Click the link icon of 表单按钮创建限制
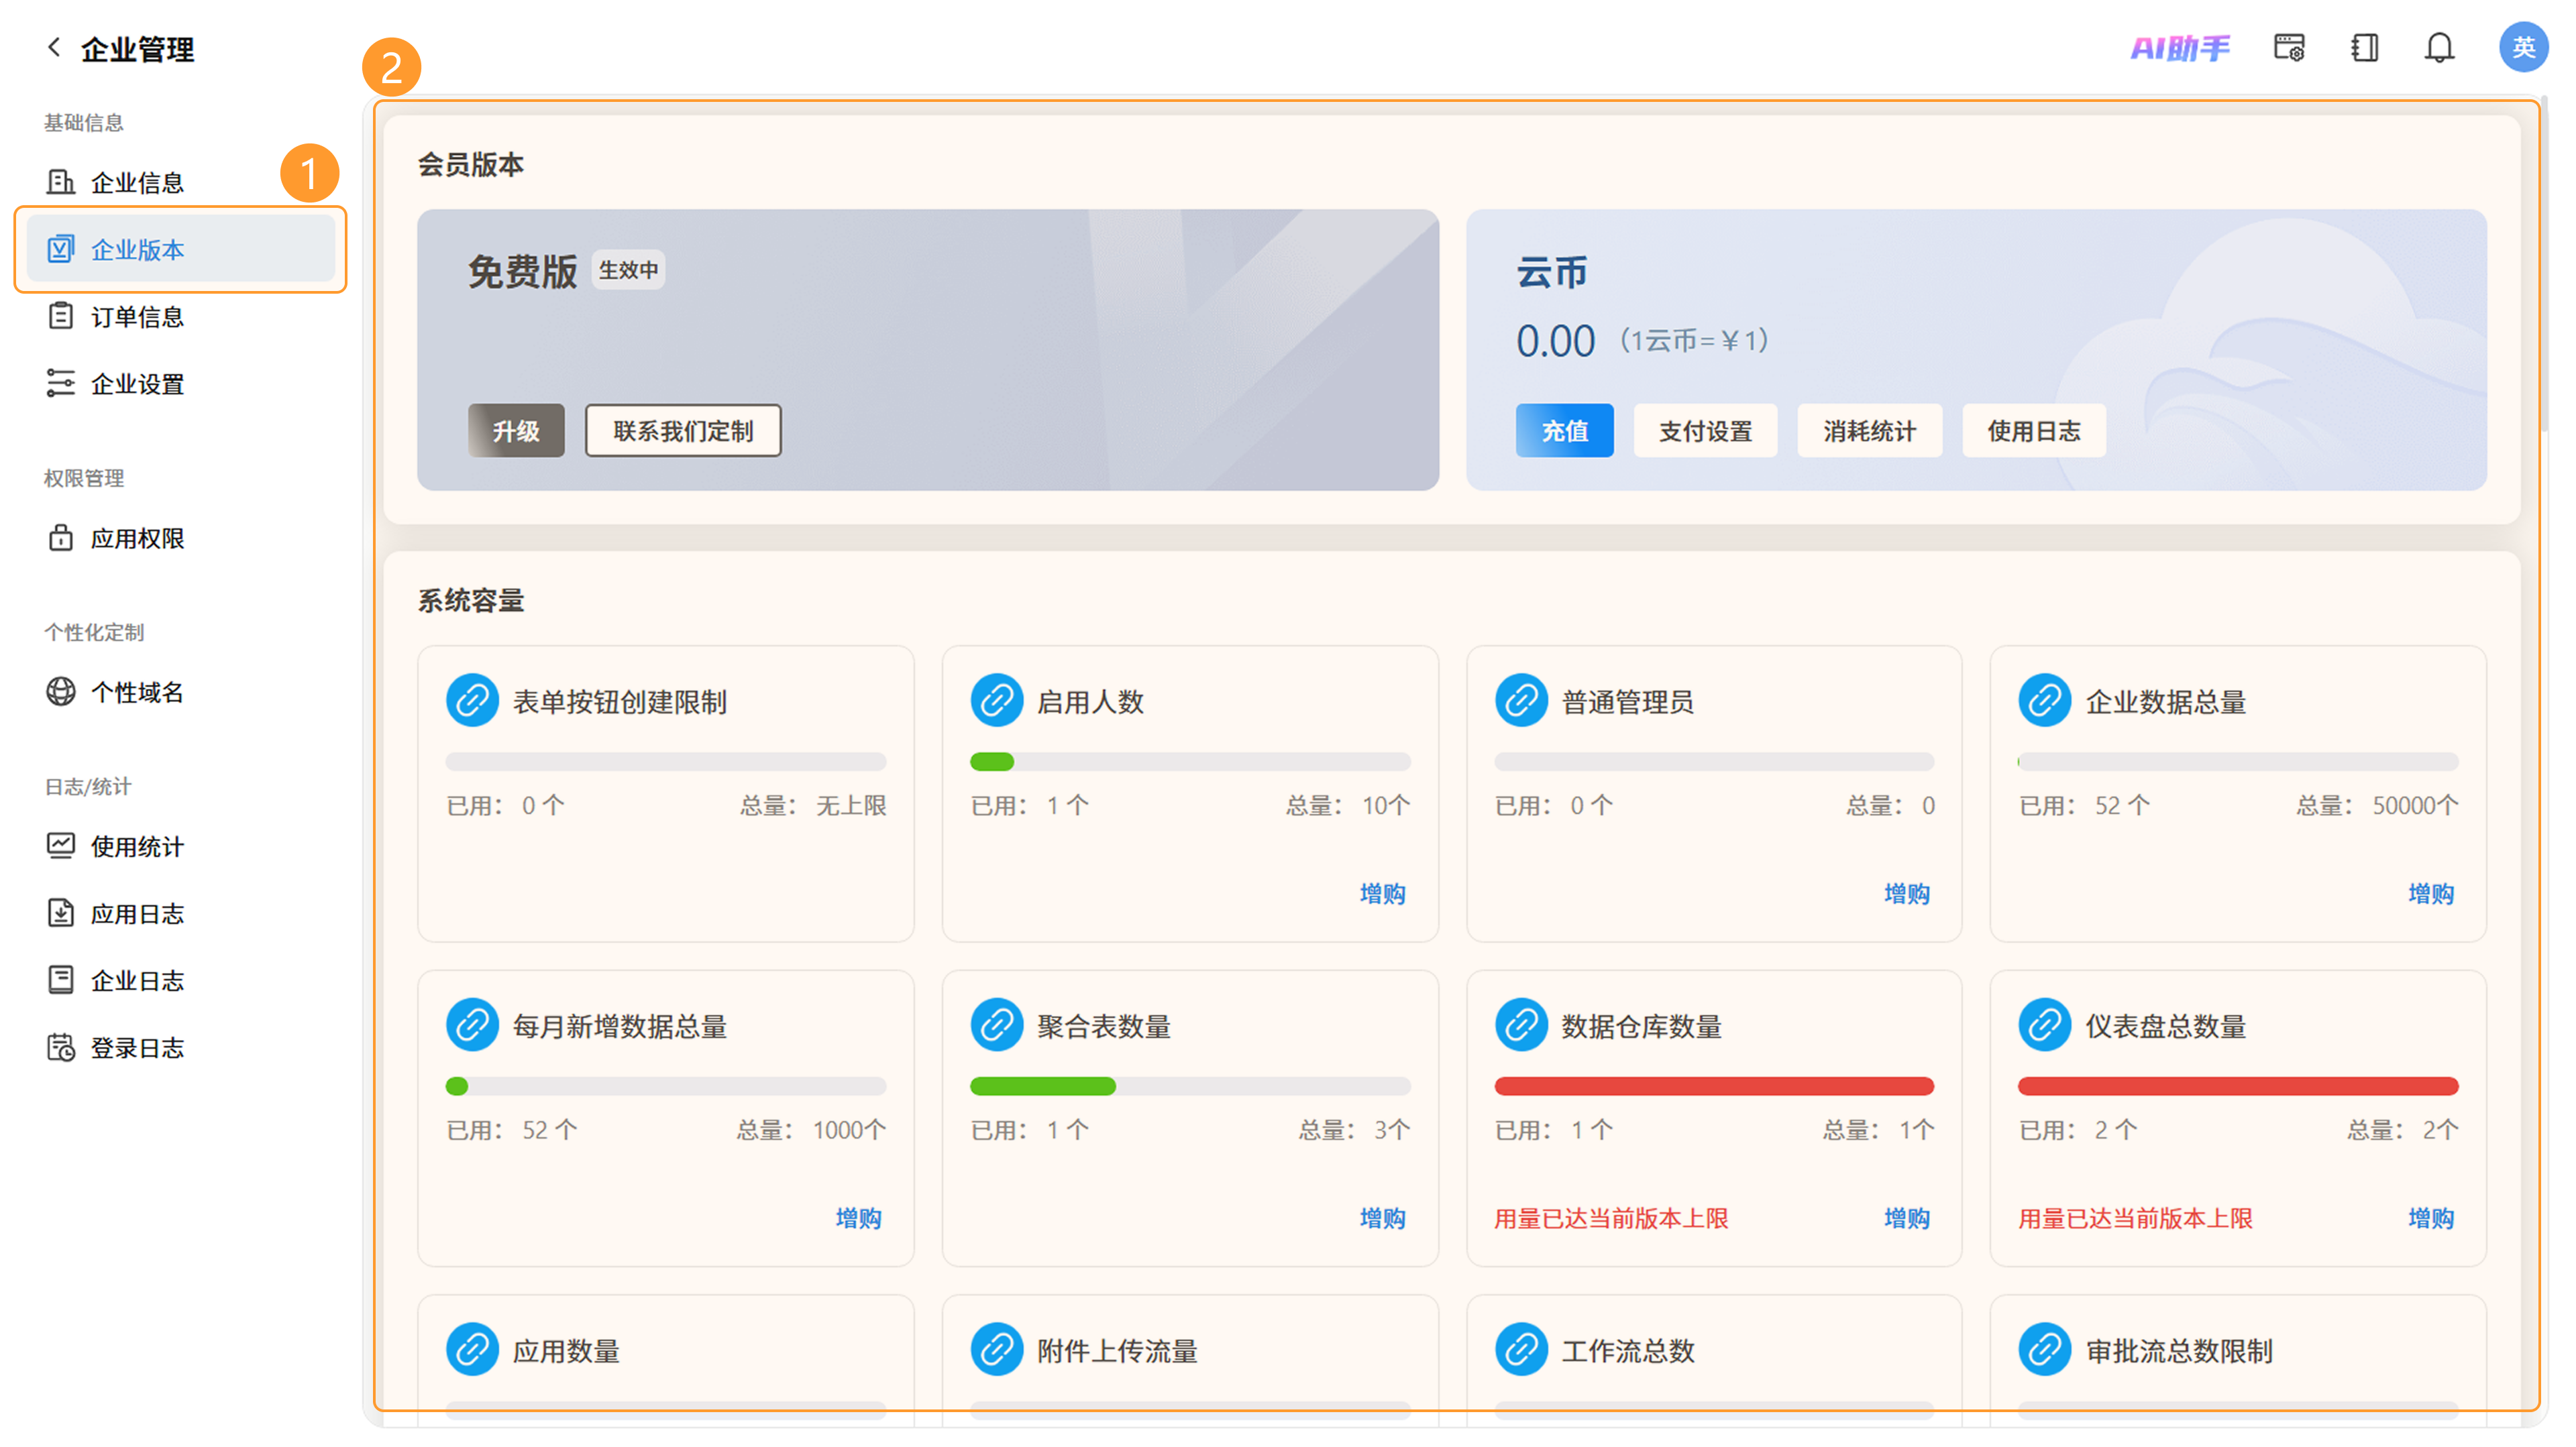 472,701
